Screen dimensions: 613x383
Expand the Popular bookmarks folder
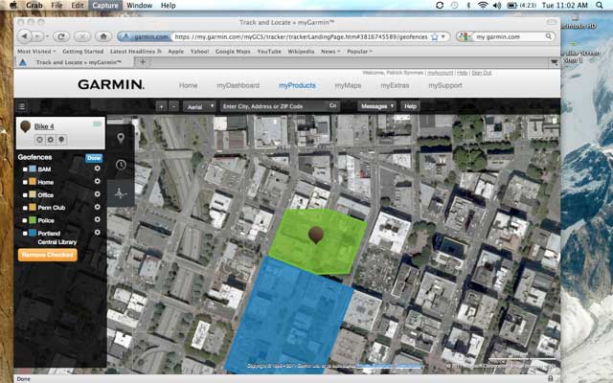360,51
